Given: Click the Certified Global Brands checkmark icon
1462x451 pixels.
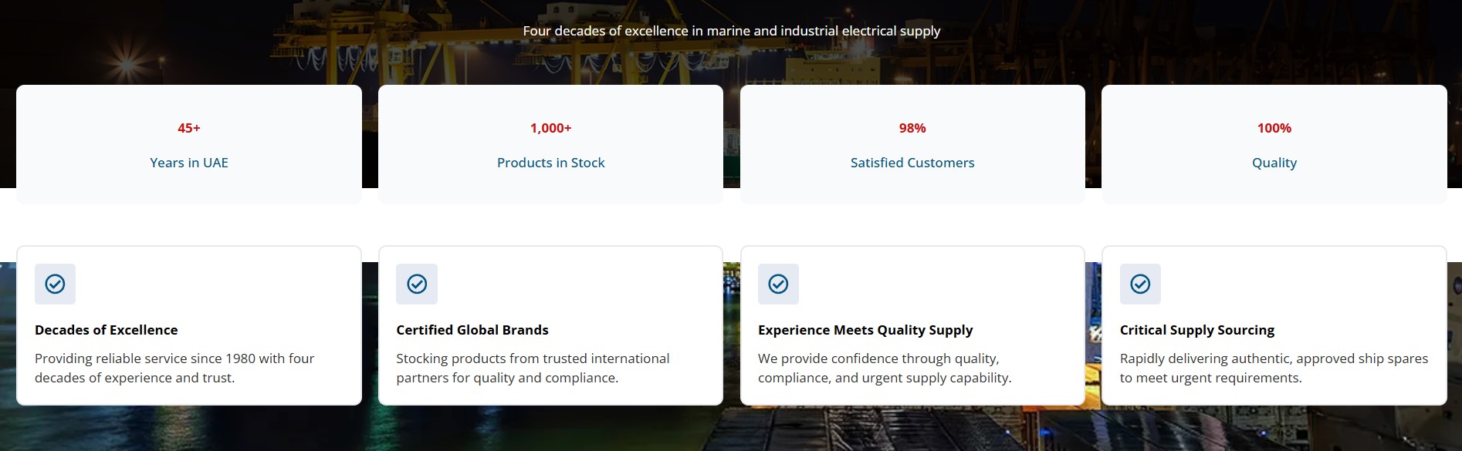Looking at the screenshot, I should pos(417,284).
